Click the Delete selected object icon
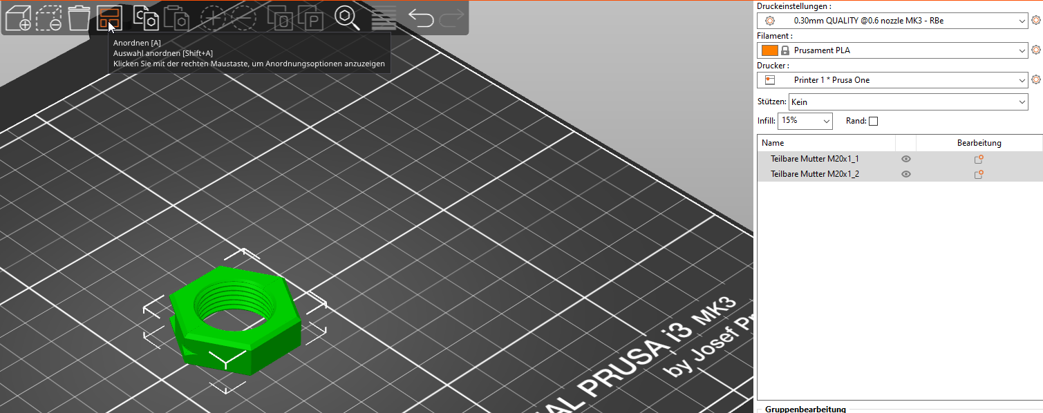1043x413 pixels. (x=48, y=18)
